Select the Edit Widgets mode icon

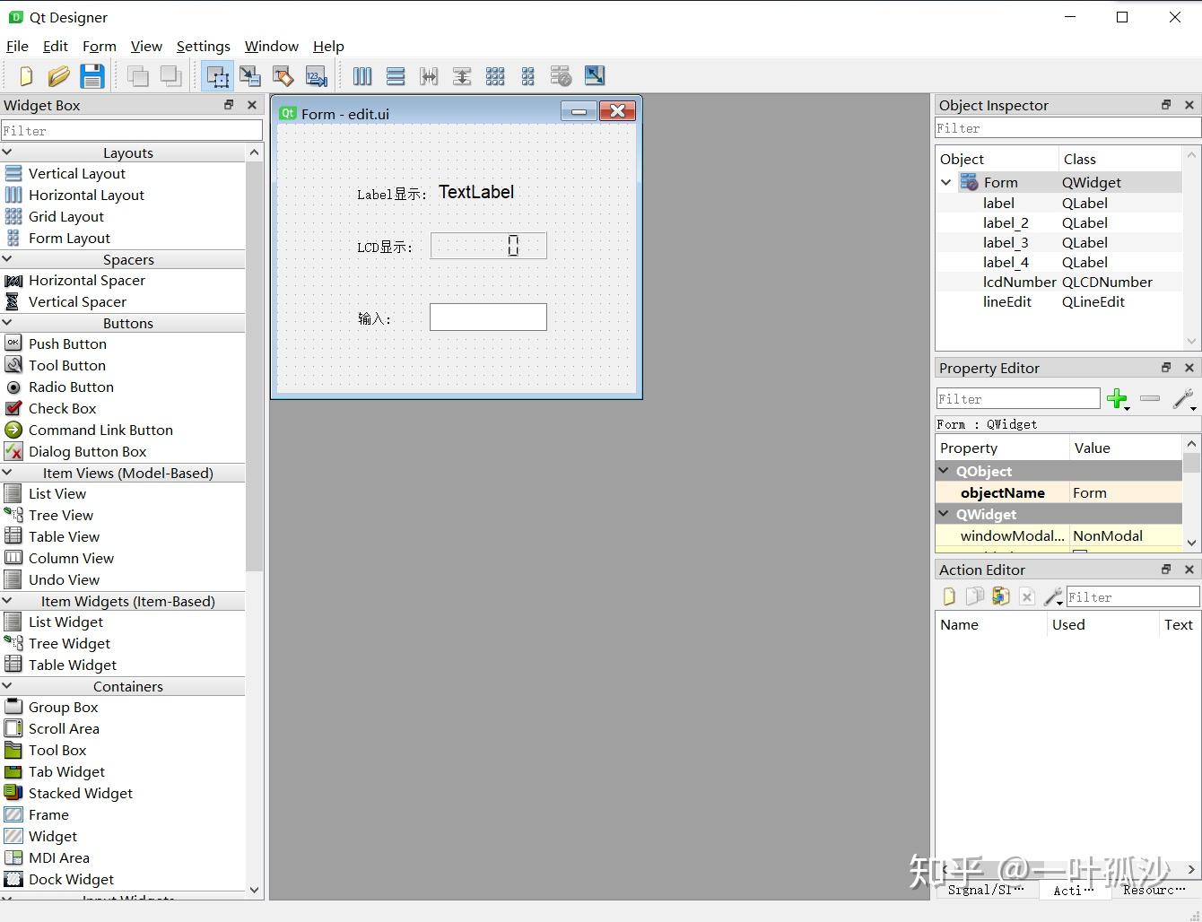pyautogui.click(x=217, y=76)
